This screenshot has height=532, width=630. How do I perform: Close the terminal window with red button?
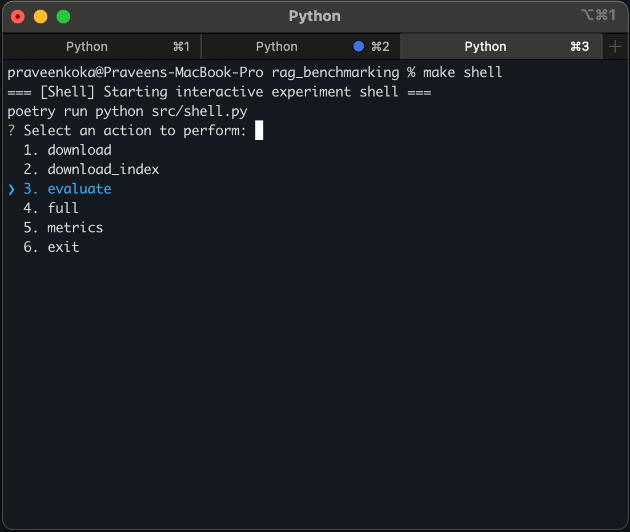18,17
